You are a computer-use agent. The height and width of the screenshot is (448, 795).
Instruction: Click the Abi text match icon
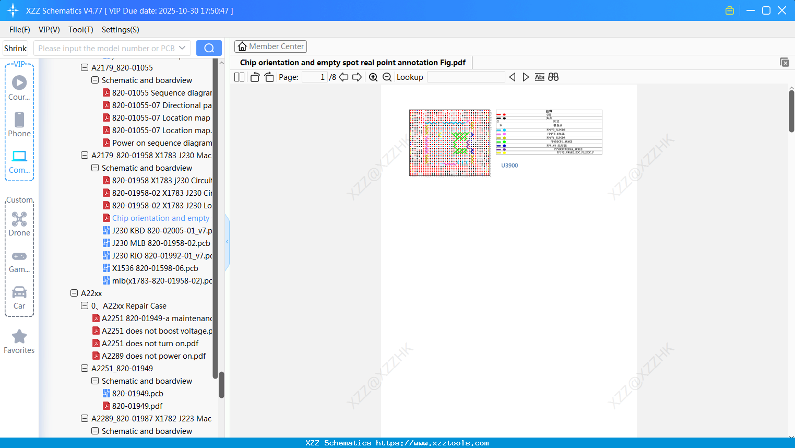[x=540, y=77]
